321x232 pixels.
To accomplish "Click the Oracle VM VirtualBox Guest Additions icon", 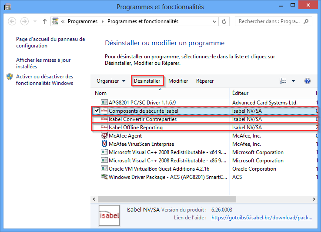I will point(104,168).
